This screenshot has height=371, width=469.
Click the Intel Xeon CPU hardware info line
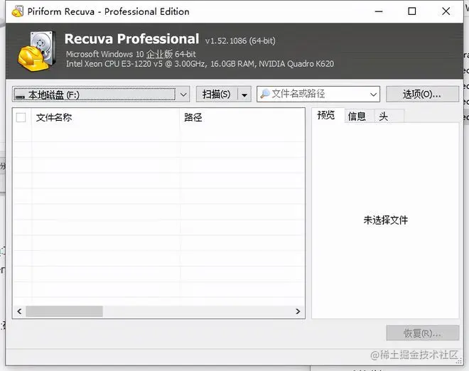pyautogui.click(x=200, y=64)
